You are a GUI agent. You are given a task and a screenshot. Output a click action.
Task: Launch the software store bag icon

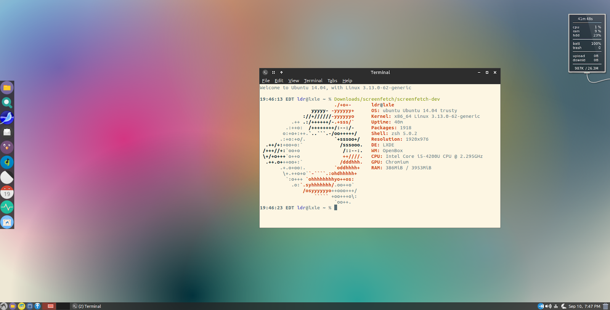pos(7,222)
